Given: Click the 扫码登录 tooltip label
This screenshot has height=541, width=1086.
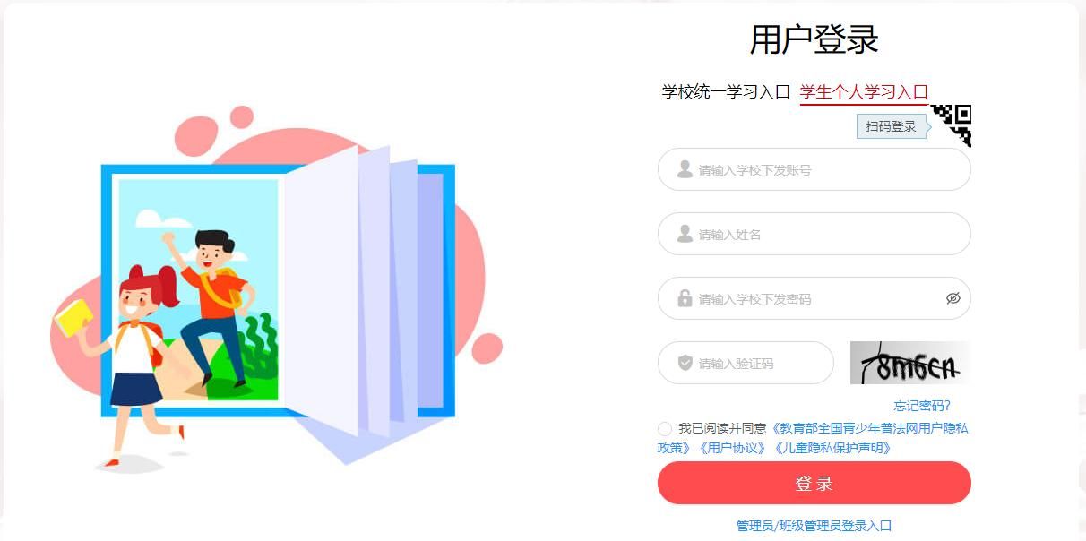Looking at the screenshot, I should click(892, 126).
